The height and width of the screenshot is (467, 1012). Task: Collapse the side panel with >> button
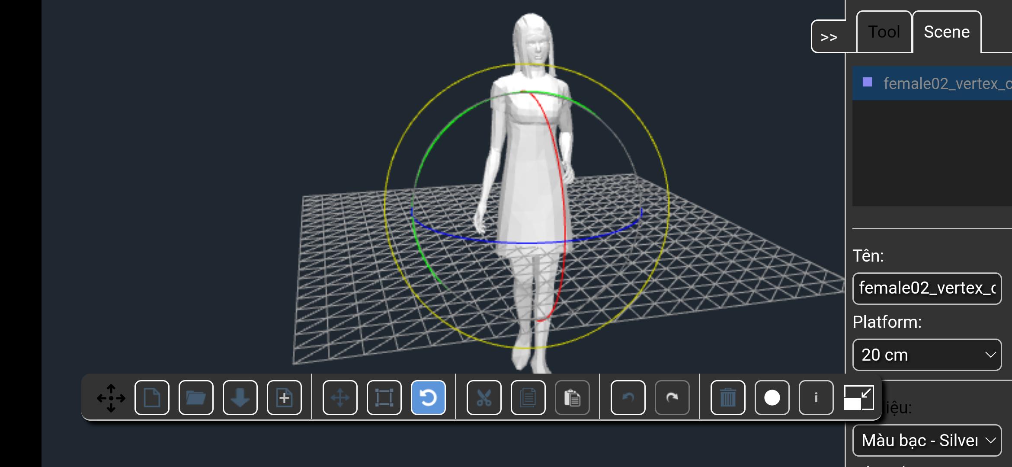click(829, 37)
